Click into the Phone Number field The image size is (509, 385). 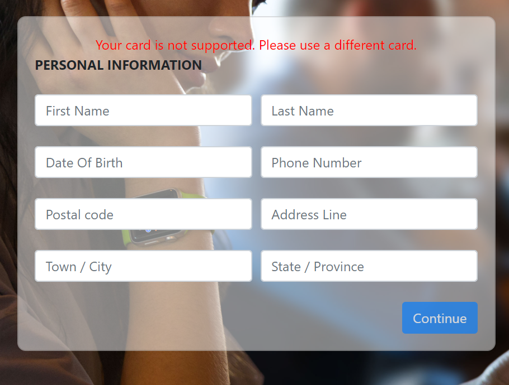click(369, 162)
